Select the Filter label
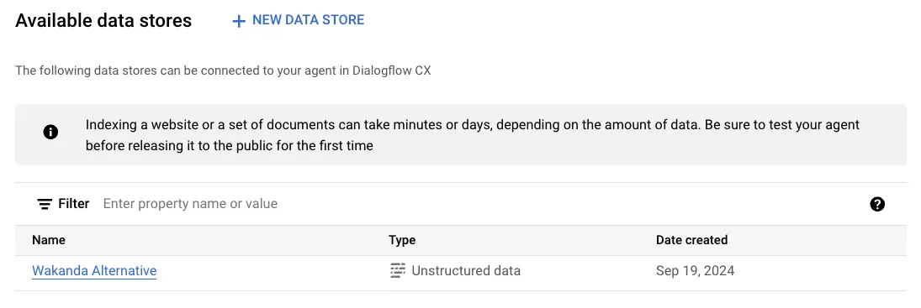 (74, 203)
